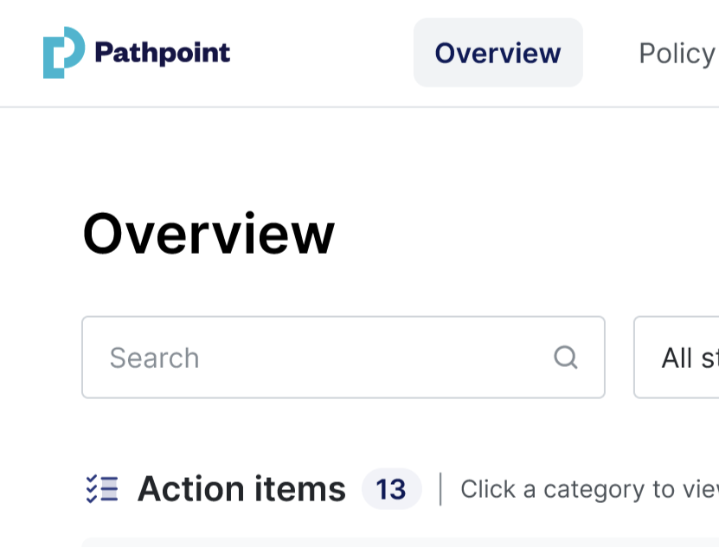
Task: Click the white gap between Search and dropdown
Action: click(619, 357)
